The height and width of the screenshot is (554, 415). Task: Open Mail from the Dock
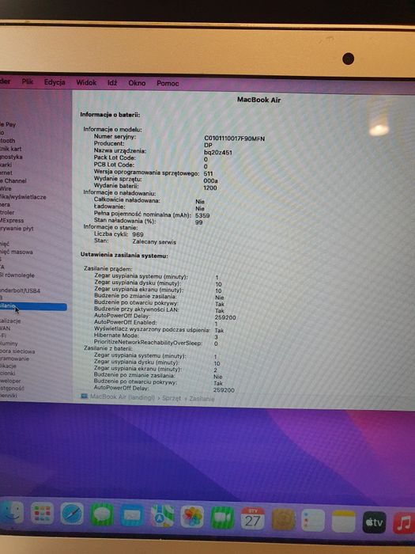pos(132,515)
